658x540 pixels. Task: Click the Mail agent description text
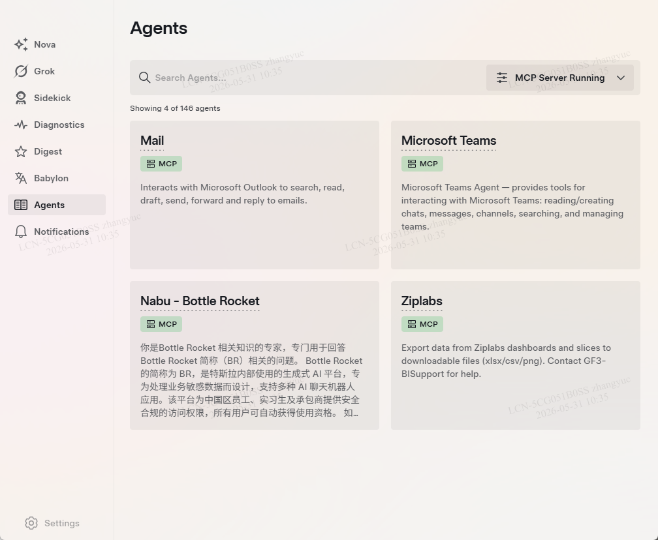tap(243, 194)
